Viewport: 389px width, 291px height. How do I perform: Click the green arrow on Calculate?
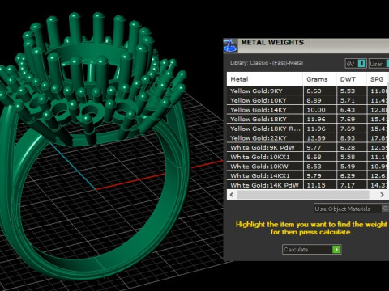pyautogui.click(x=336, y=250)
